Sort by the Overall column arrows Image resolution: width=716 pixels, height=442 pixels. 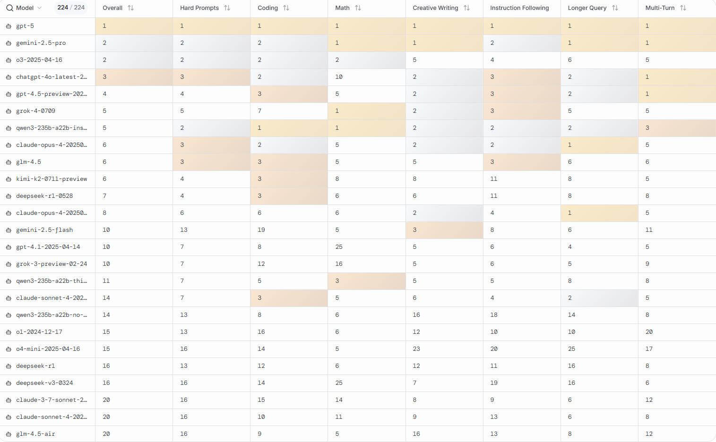(x=131, y=8)
